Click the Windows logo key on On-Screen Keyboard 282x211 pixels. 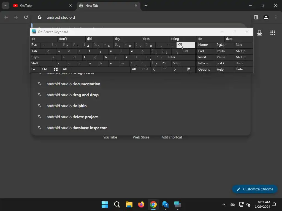coord(56,69)
